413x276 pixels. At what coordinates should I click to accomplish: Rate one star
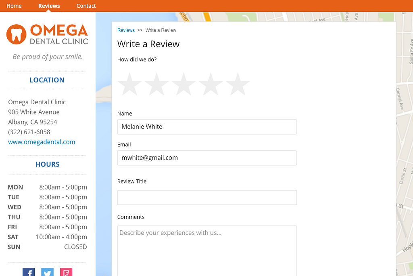(x=129, y=84)
